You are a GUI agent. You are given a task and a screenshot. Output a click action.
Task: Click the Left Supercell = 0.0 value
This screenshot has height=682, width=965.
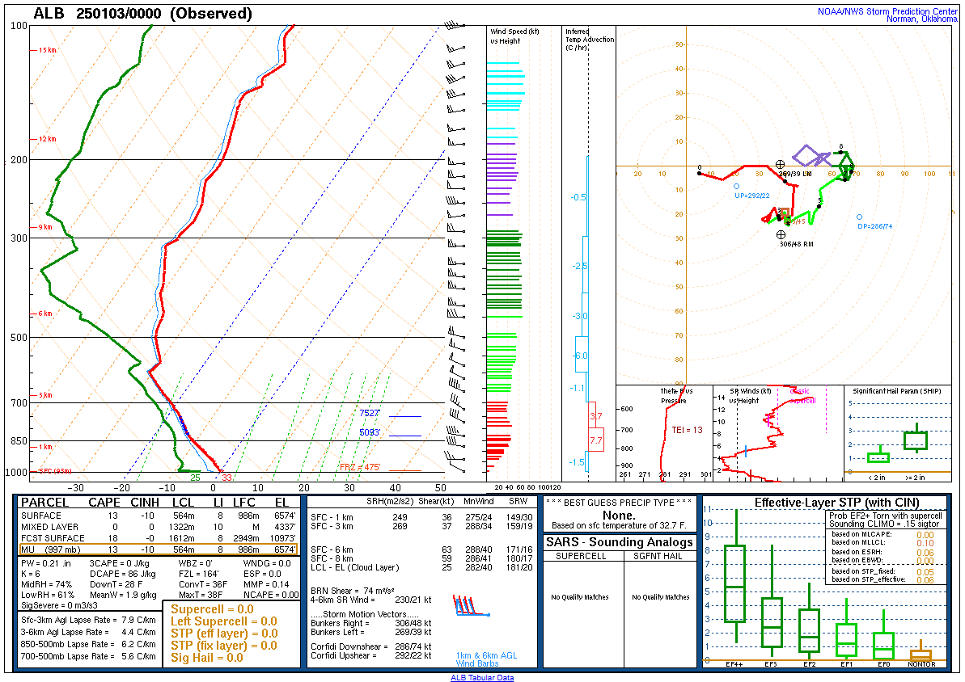tap(224, 621)
